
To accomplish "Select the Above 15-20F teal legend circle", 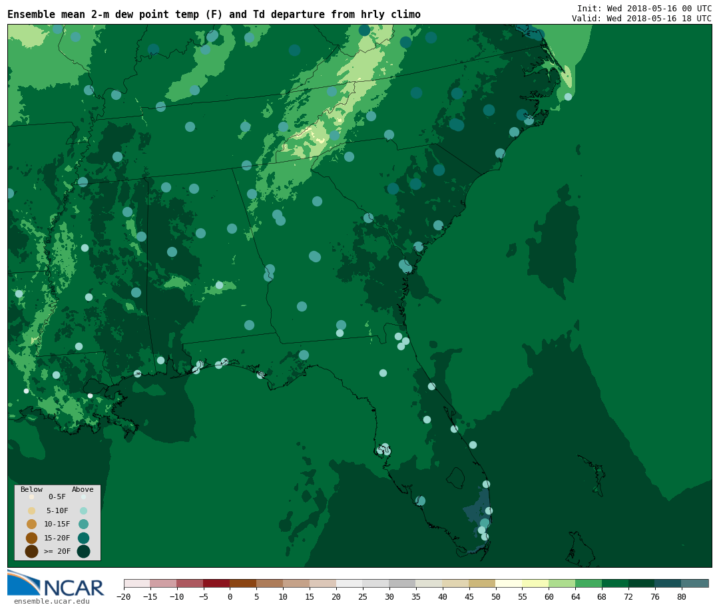I will 83,538.
